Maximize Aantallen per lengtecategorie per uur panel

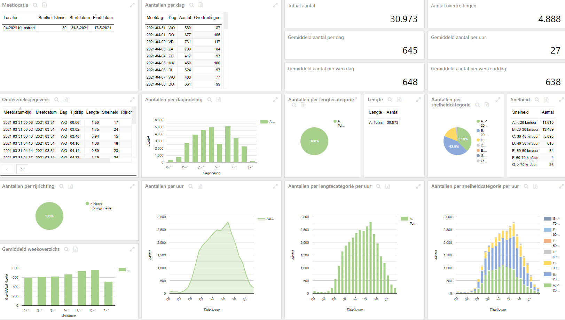pyautogui.click(x=418, y=186)
